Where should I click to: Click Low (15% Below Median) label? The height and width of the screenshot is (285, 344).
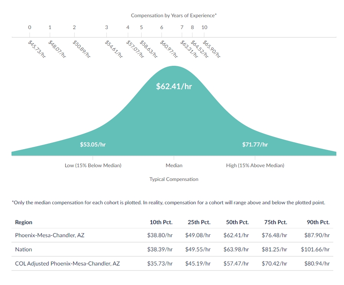(93, 165)
